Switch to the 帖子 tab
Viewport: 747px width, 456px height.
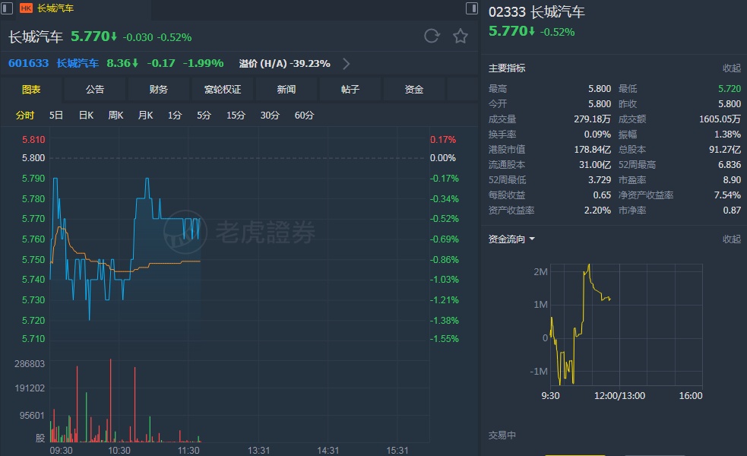[x=350, y=89]
